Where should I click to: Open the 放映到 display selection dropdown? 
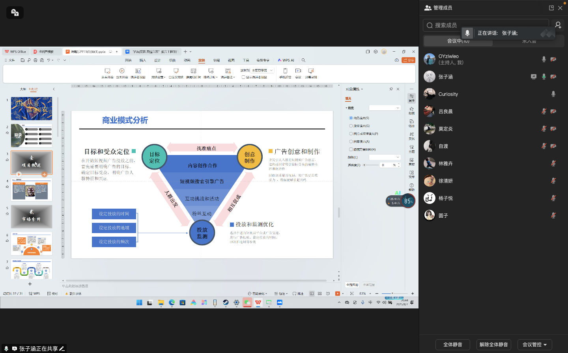(262, 70)
